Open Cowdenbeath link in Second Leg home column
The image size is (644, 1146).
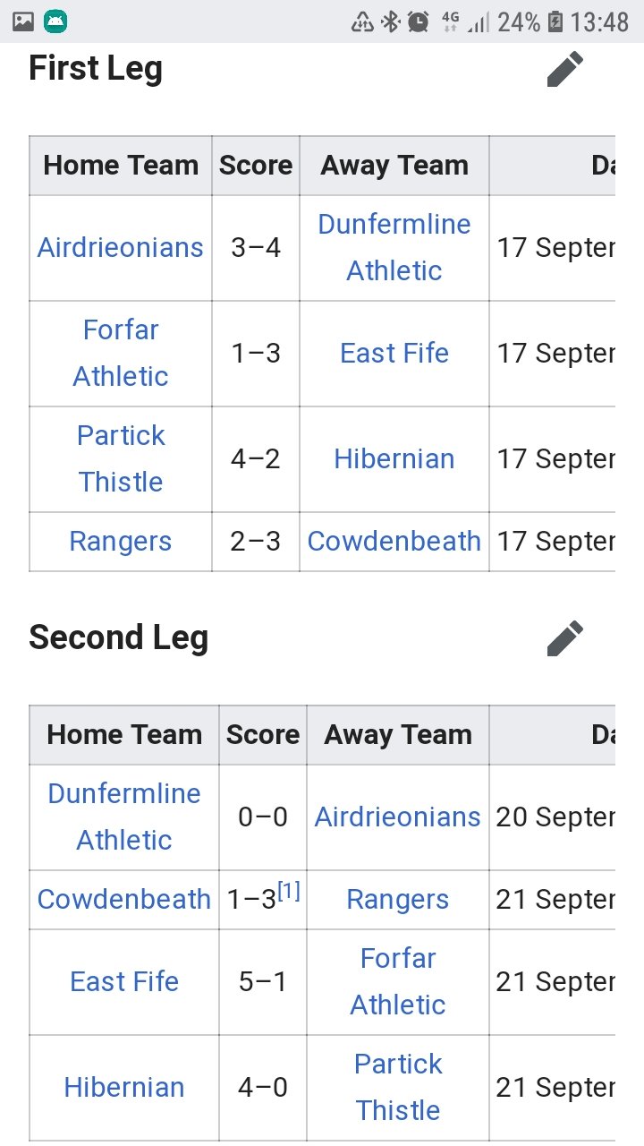[124, 900]
